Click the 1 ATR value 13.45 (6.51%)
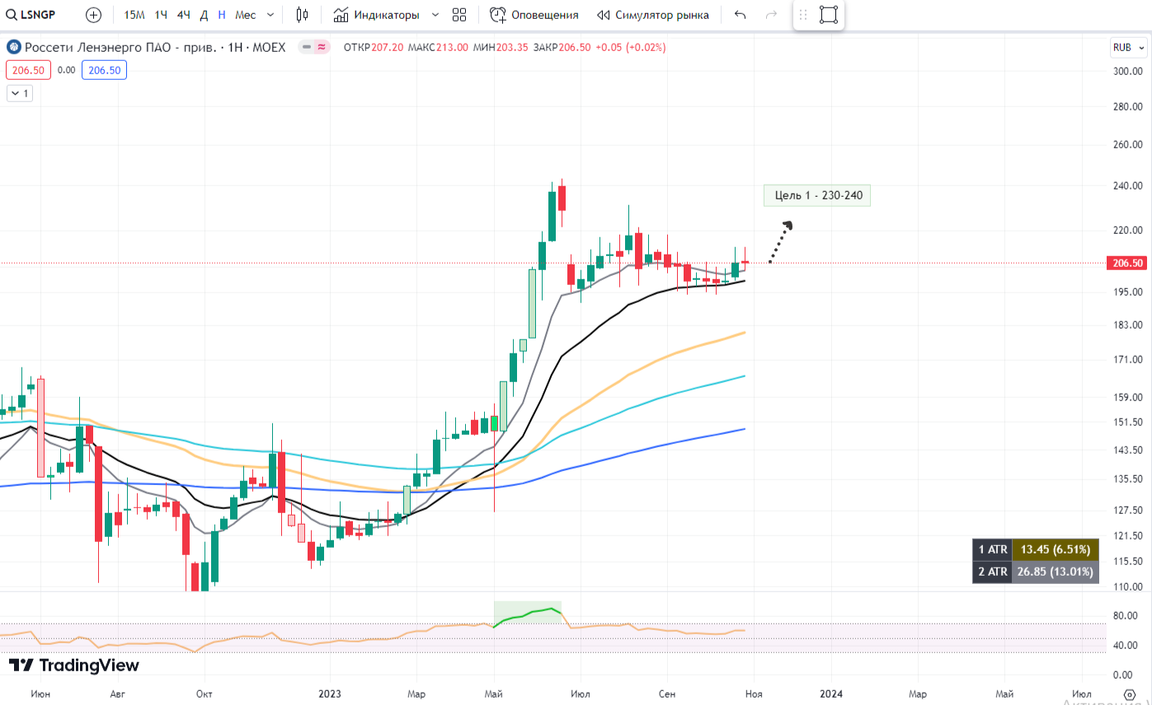 (x=1056, y=549)
